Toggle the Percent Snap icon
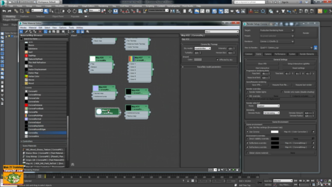Image resolution: width=332 pixels, height=187 pixels. coord(133,11)
